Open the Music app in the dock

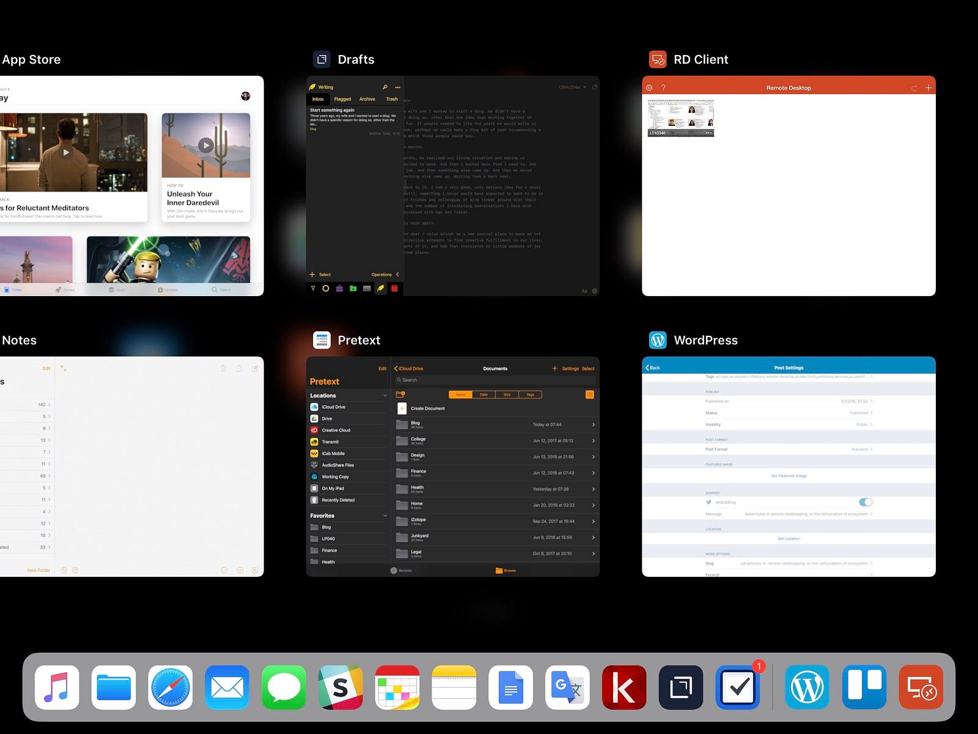coord(57,688)
